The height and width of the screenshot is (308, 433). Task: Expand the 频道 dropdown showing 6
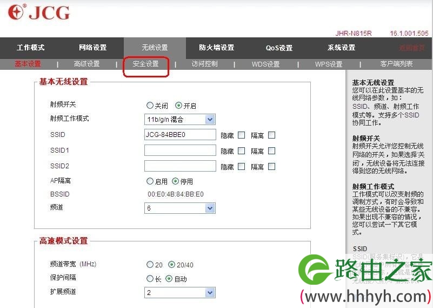[180, 208]
